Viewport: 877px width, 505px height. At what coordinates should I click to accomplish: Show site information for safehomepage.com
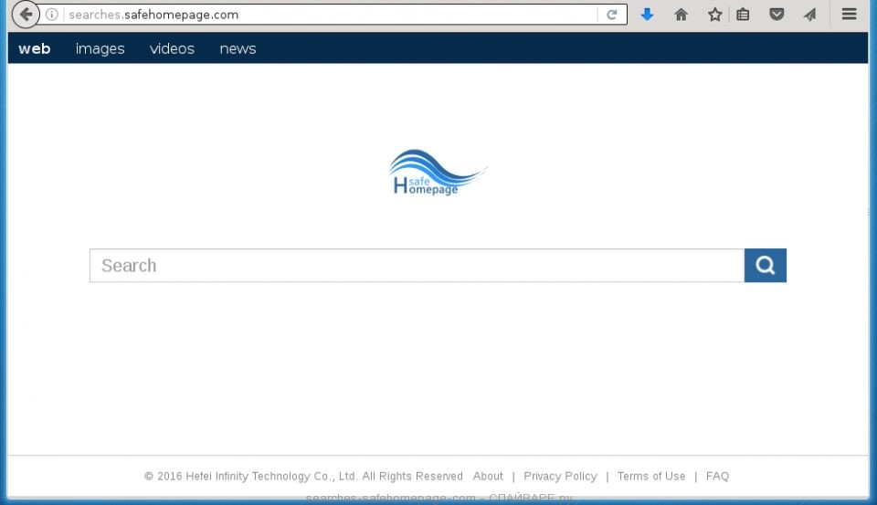coord(52,15)
